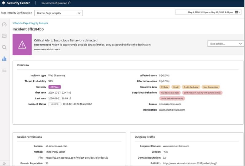Viewport: 245px width, 166px height.
Task: Click last seen date 2020-01-21, 10:09:16
Action: click(59, 98)
